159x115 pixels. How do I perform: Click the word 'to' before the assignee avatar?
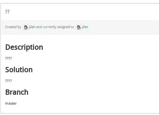[72, 27]
